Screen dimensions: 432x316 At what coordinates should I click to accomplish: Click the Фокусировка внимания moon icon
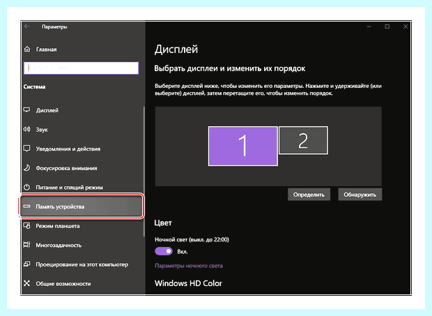(26, 168)
